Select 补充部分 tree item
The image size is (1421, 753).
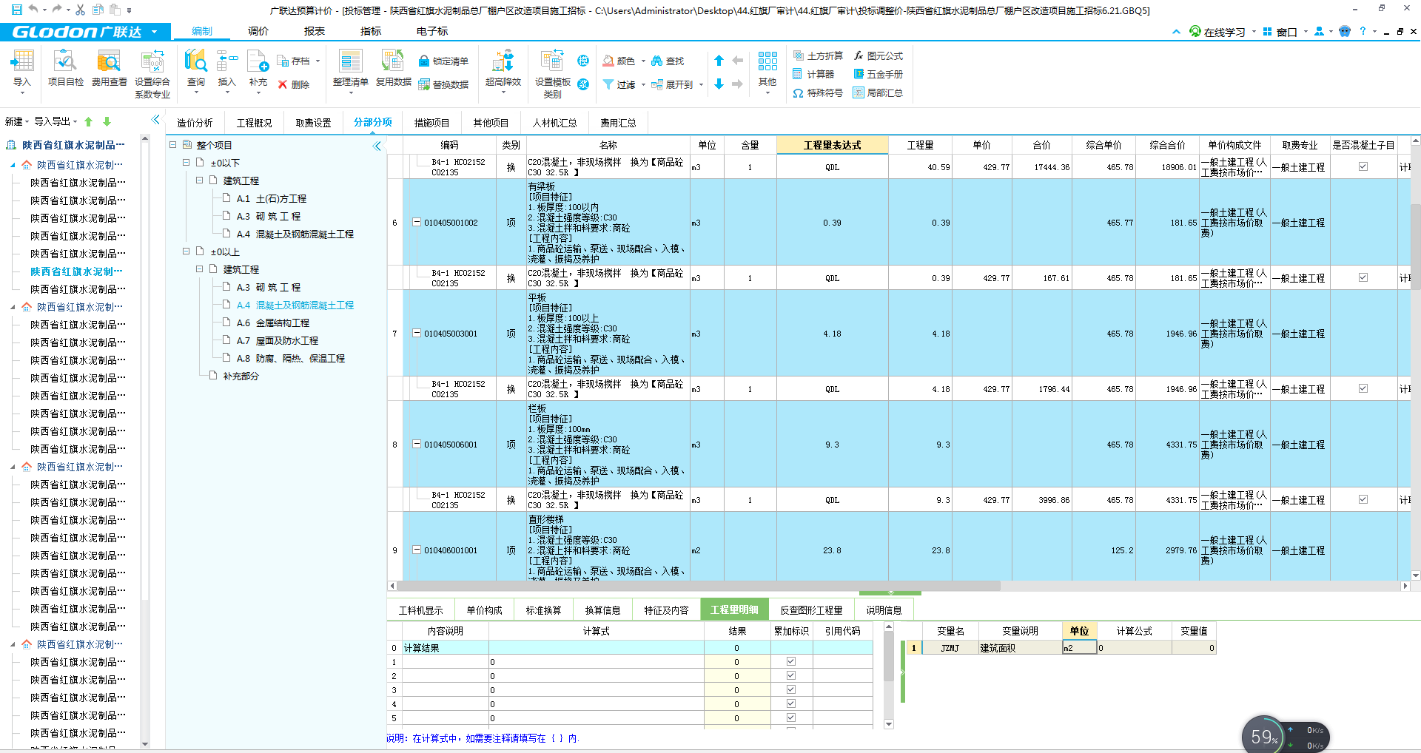241,376
